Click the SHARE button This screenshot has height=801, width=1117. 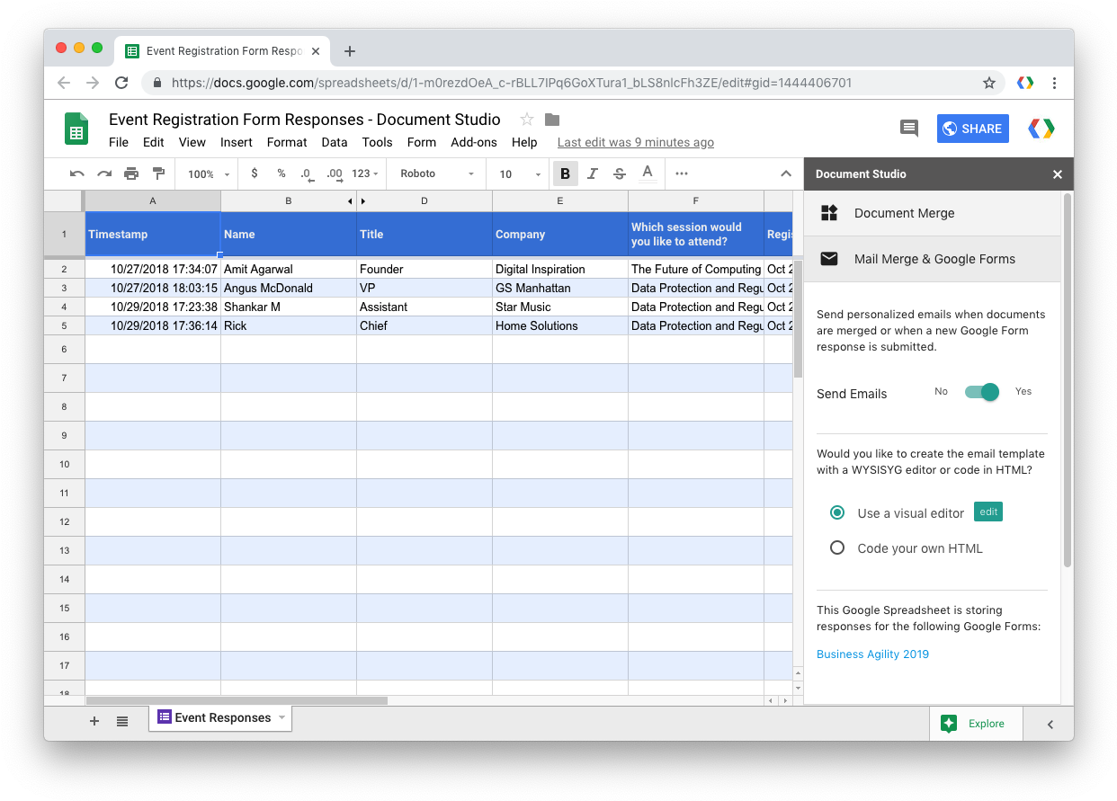click(x=972, y=129)
